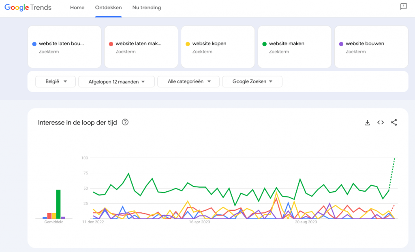Click the green dotted forecast line at chart end
Screen dimensions: 415x252
click(x=392, y=174)
